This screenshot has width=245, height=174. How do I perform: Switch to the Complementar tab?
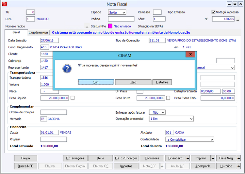click(x=39, y=33)
